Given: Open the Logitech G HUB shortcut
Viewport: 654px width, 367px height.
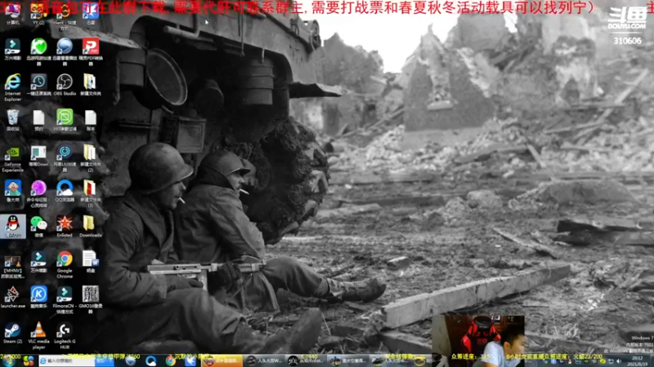Looking at the screenshot, I should pyautogui.click(x=65, y=335).
